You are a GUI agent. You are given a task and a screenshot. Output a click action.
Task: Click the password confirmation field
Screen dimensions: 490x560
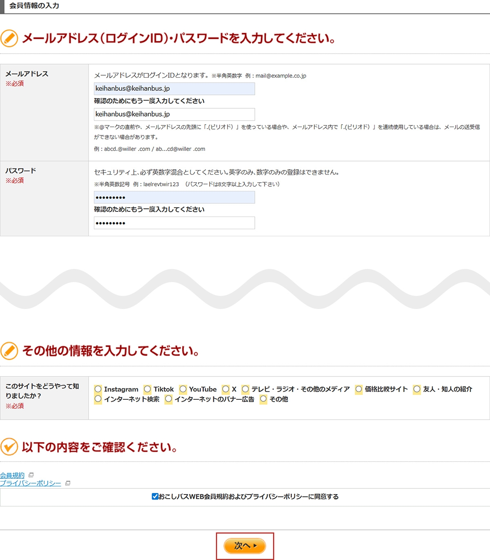pos(174,223)
